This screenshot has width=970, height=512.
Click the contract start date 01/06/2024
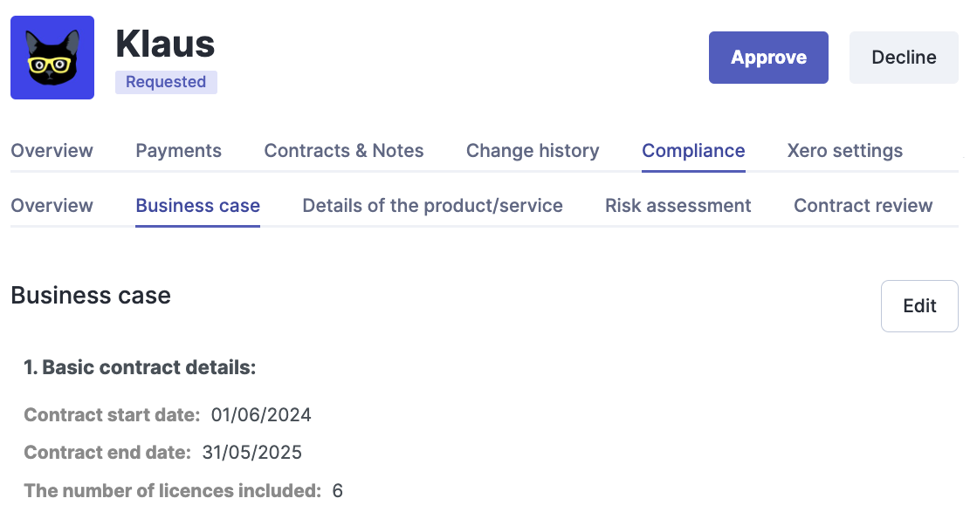click(x=261, y=415)
